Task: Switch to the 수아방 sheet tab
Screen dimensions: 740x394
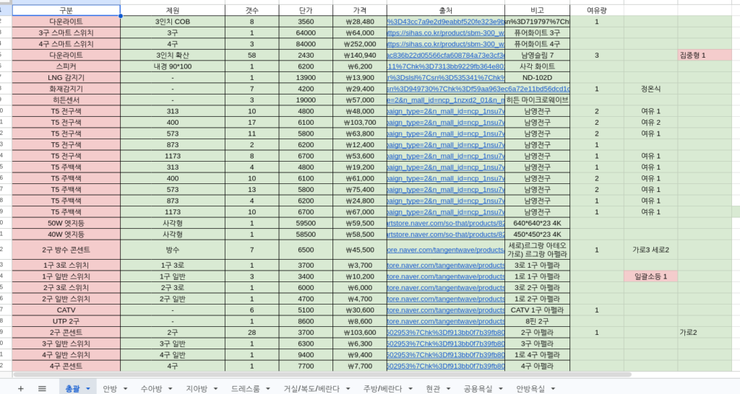Action: (152, 389)
